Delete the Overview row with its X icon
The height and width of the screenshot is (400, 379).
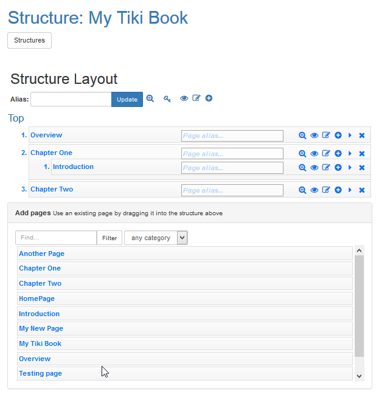click(x=362, y=136)
